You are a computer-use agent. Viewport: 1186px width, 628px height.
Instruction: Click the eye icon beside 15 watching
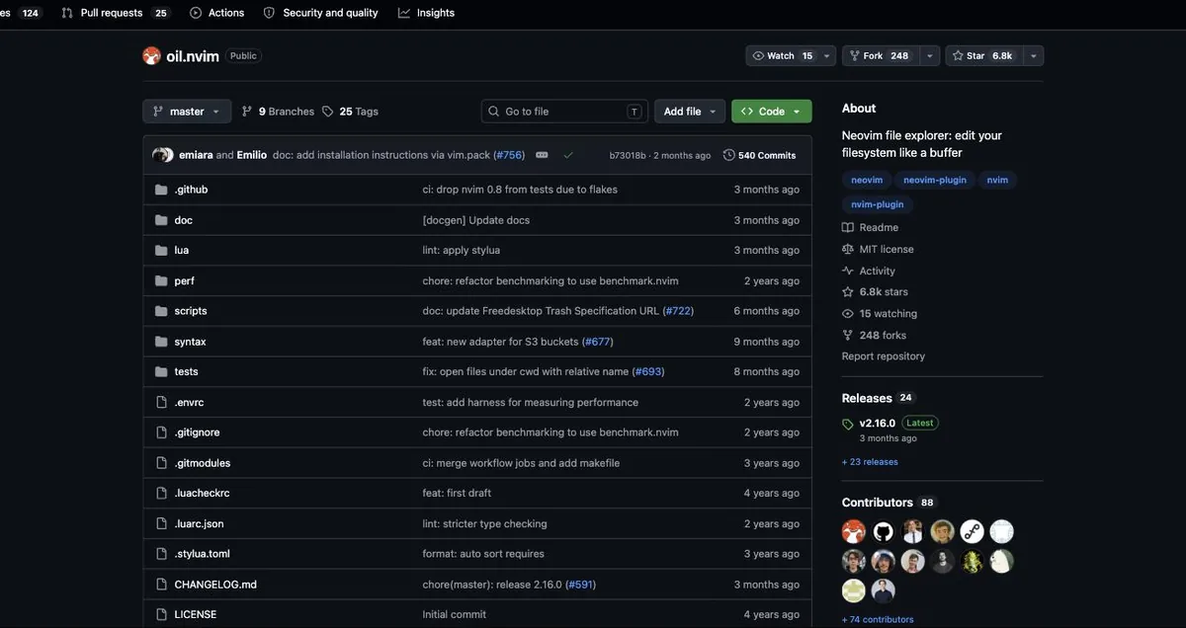[848, 314]
